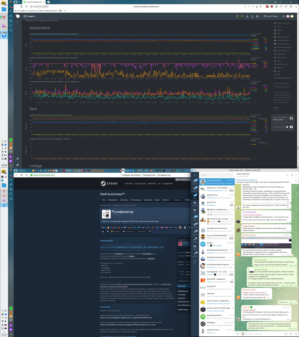299x337 pixels.
Task: Click the attach paperclip in Telegram
Action: [238, 334]
